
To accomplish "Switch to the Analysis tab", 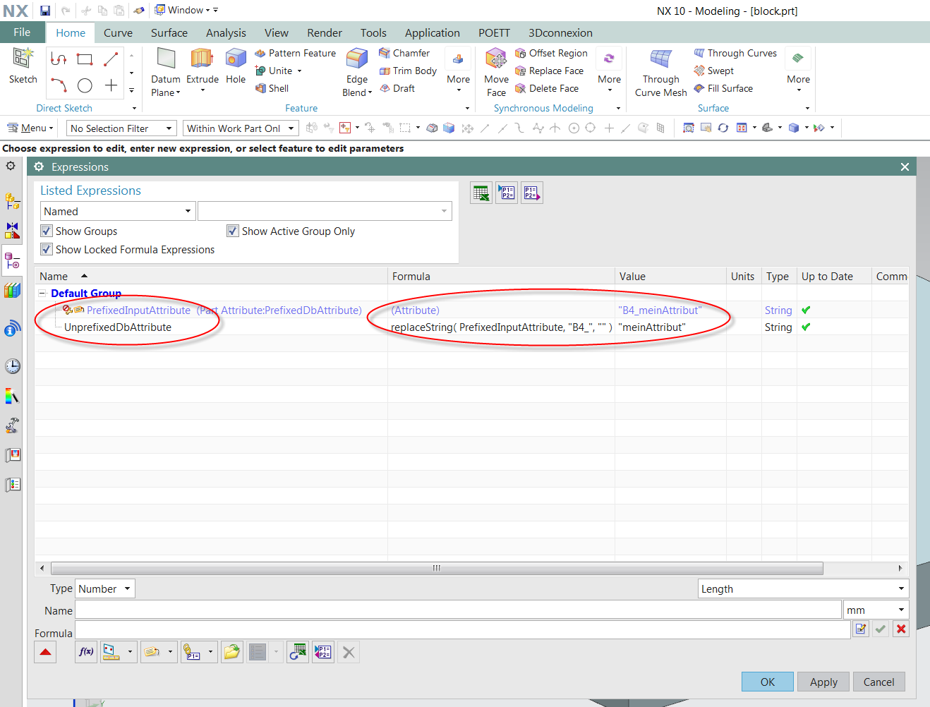I will (226, 32).
